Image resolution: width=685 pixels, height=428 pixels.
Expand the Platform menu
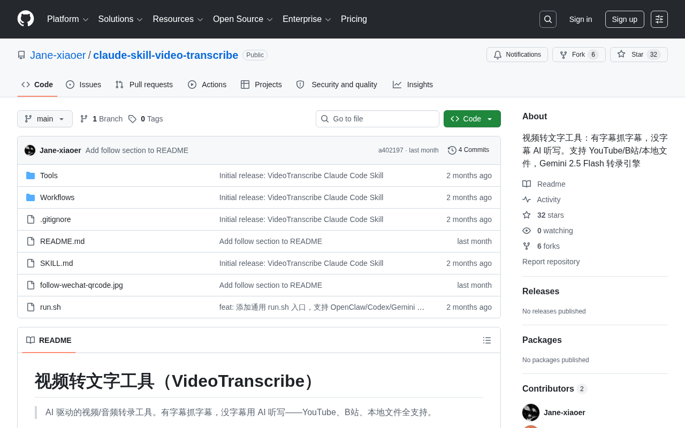point(68,19)
